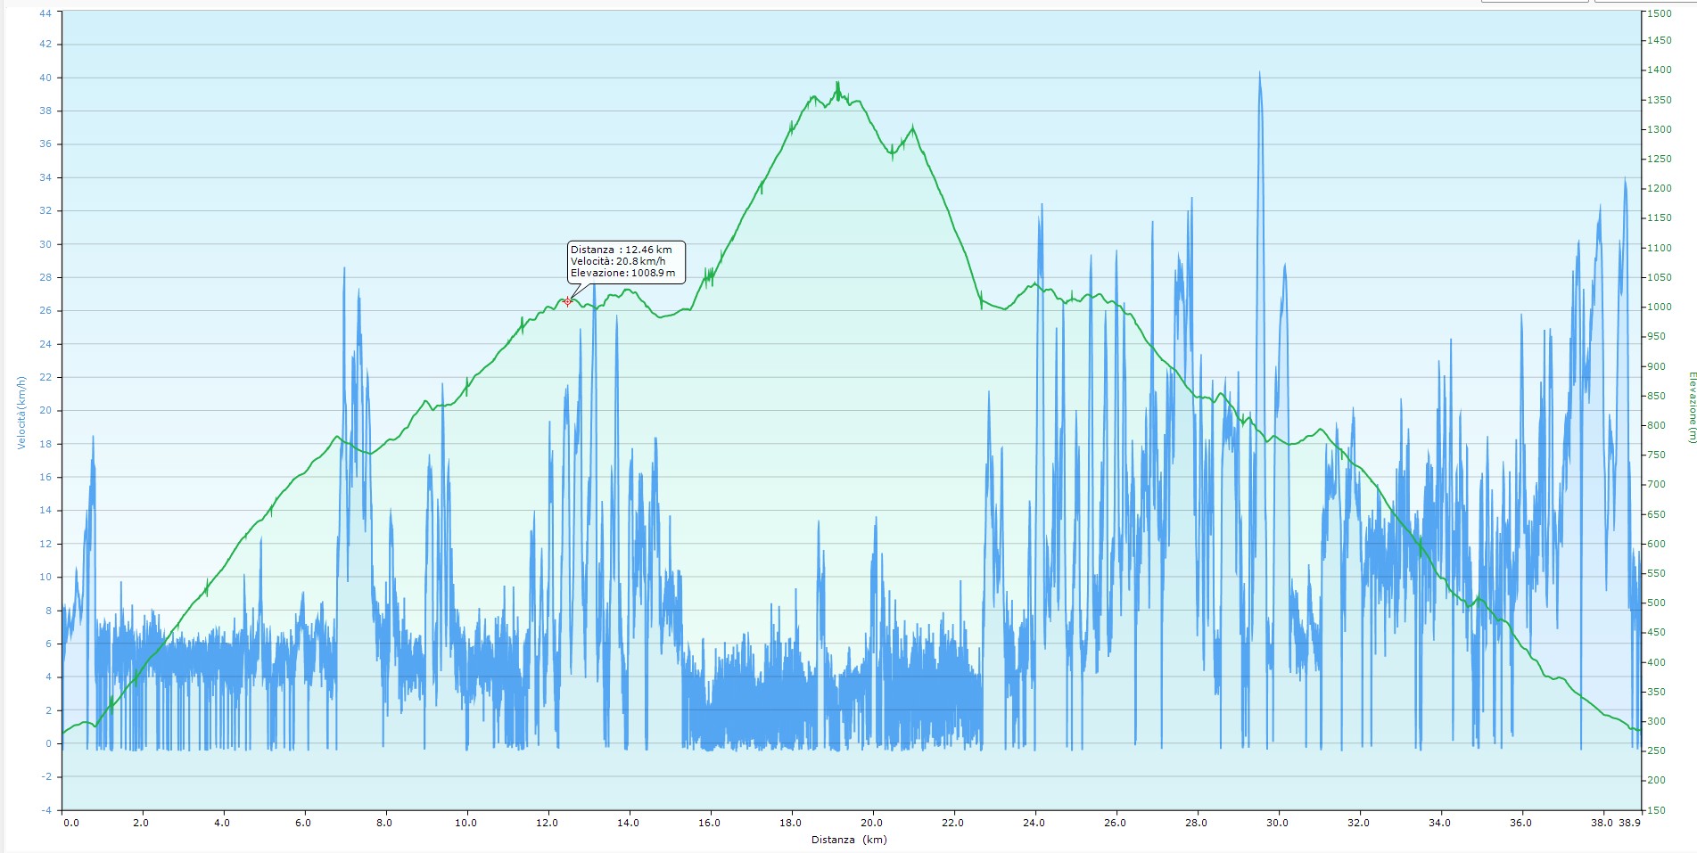This screenshot has width=1697, height=853.
Task: Click the 1000 label on elevation axis
Action: pos(1660,308)
